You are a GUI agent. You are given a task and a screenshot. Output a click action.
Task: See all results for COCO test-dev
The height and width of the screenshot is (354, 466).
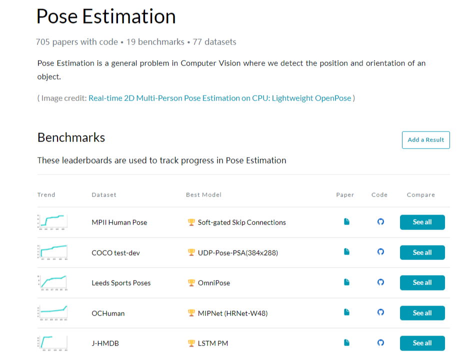(422, 252)
